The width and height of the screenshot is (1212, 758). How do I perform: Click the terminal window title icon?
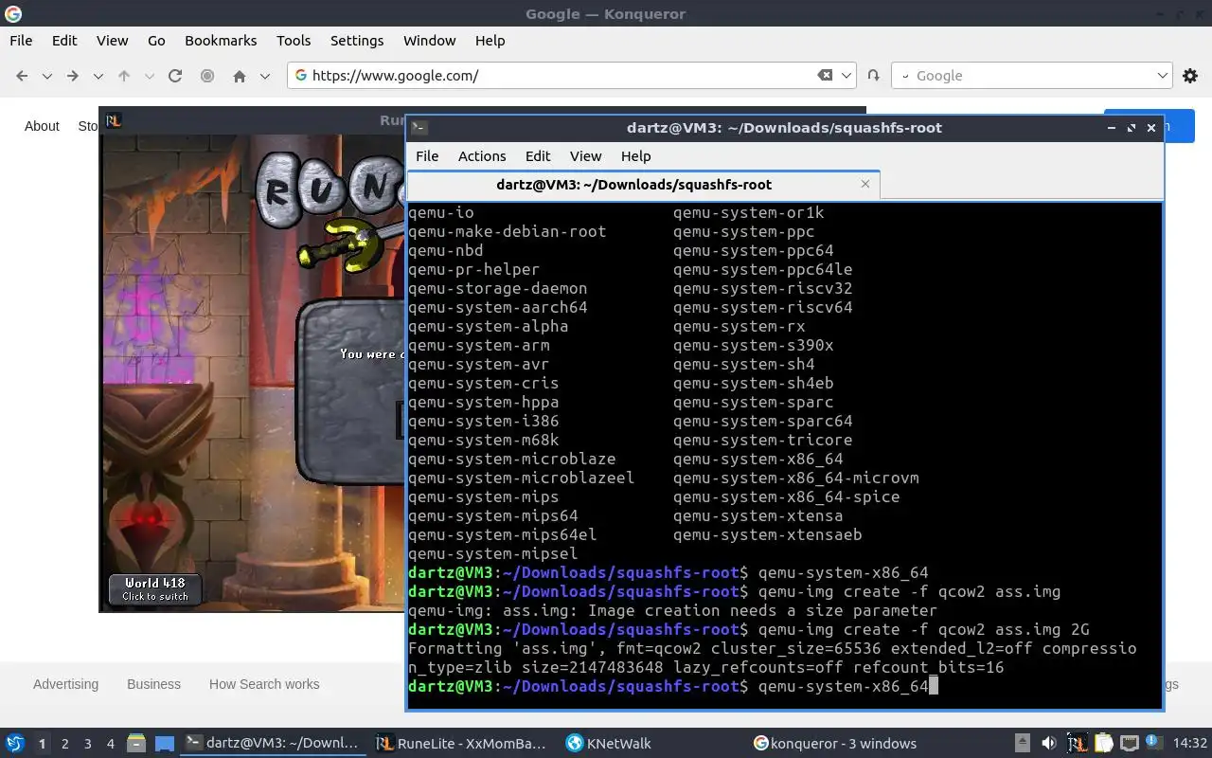click(x=419, y=128)
